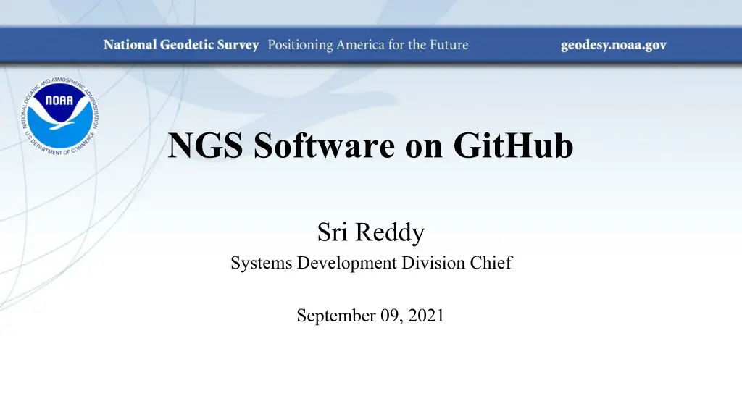Click 'Systems Development Division Chief' subtitle
The height and width of the screenshot is (417, 742).
(x=370, y=264)
